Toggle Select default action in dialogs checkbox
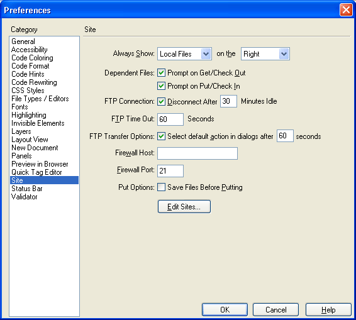 (x=161, y=136)
